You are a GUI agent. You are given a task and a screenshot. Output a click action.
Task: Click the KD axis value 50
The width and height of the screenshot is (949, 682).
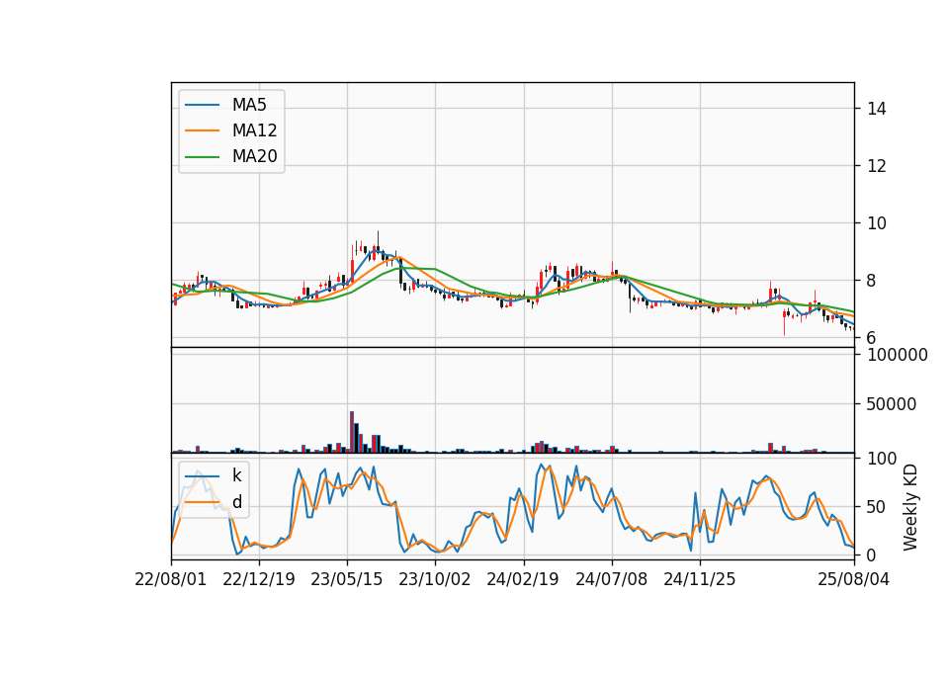[x=877, y=507]
